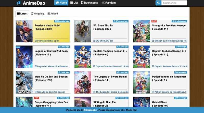
Task: Click list icon beside Potion-danomi series link
Action: tap(153, 92)
